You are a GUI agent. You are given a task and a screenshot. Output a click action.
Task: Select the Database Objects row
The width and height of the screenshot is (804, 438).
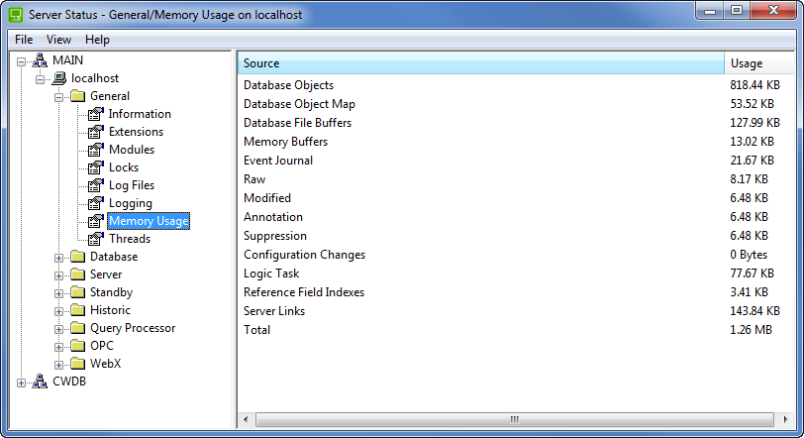pyautogui.click(x=288, y=85)
